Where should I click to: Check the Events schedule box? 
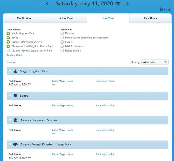point(62,42)
